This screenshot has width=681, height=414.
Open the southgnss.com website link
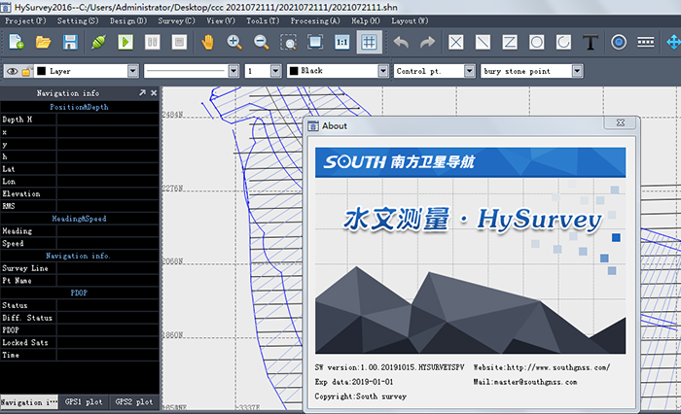click(558, 367)
